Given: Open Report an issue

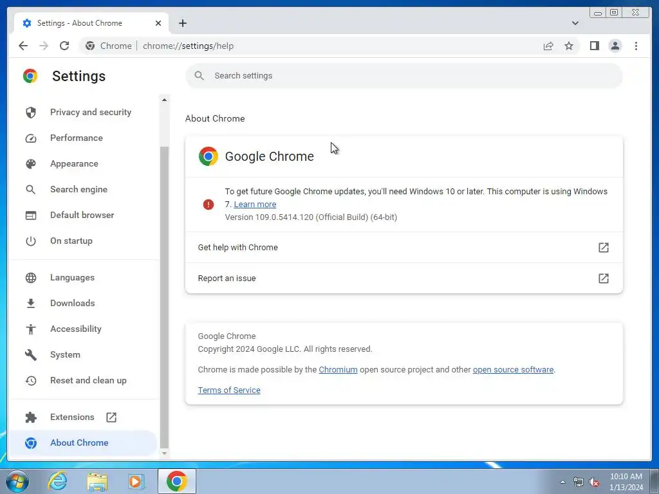Looking at the screenshot, I should point(404,278).
